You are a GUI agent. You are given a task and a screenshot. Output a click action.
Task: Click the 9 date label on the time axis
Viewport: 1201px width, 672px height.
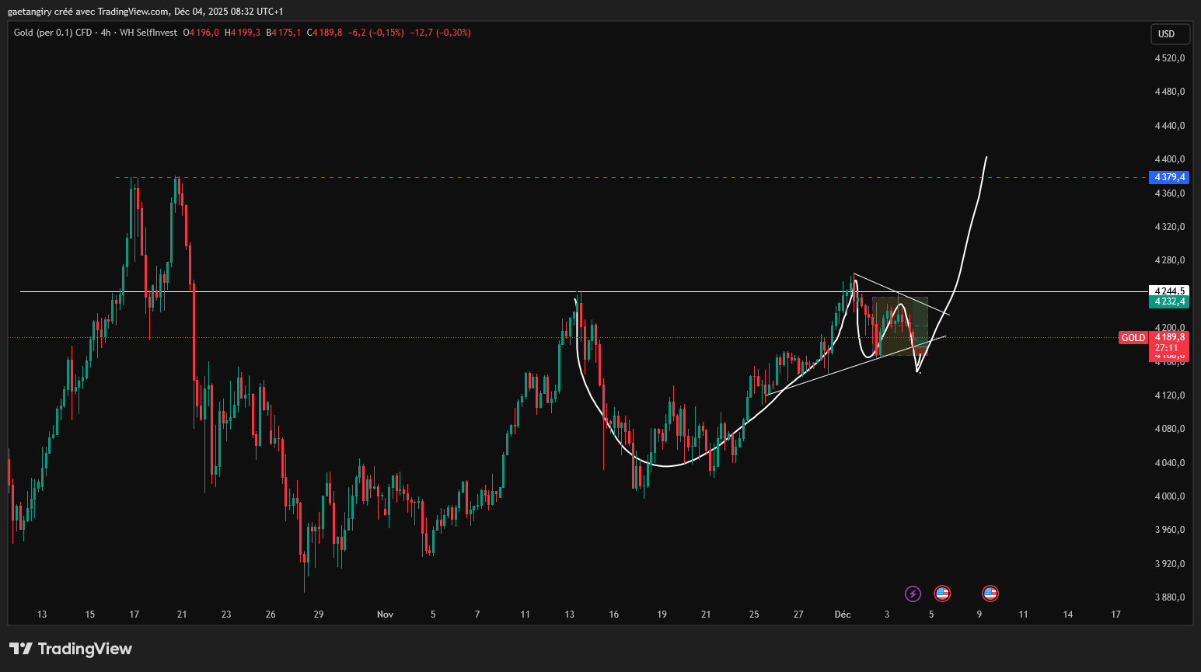(x=979, y=615)
